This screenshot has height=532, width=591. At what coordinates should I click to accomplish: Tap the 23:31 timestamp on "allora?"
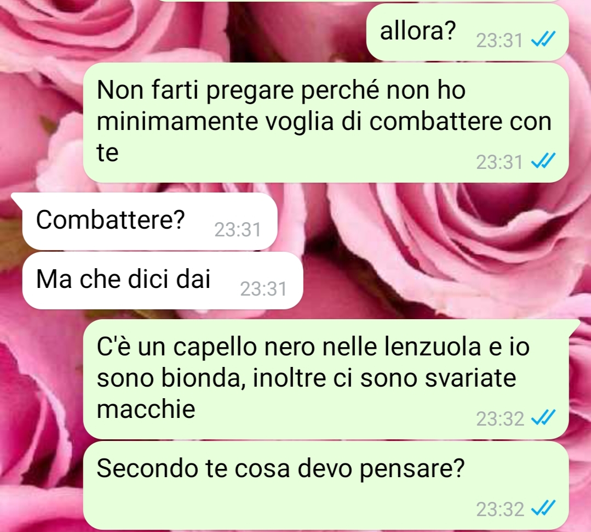(500, 41)
